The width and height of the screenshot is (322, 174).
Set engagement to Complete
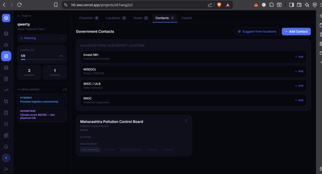168,150
